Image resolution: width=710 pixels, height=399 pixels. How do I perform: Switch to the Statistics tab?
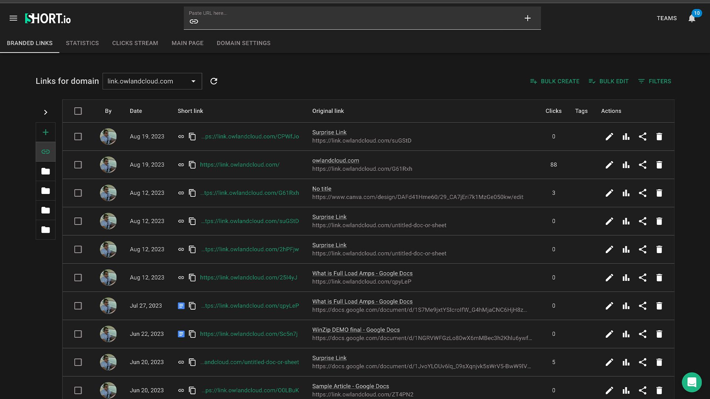[x=82, y=43]
